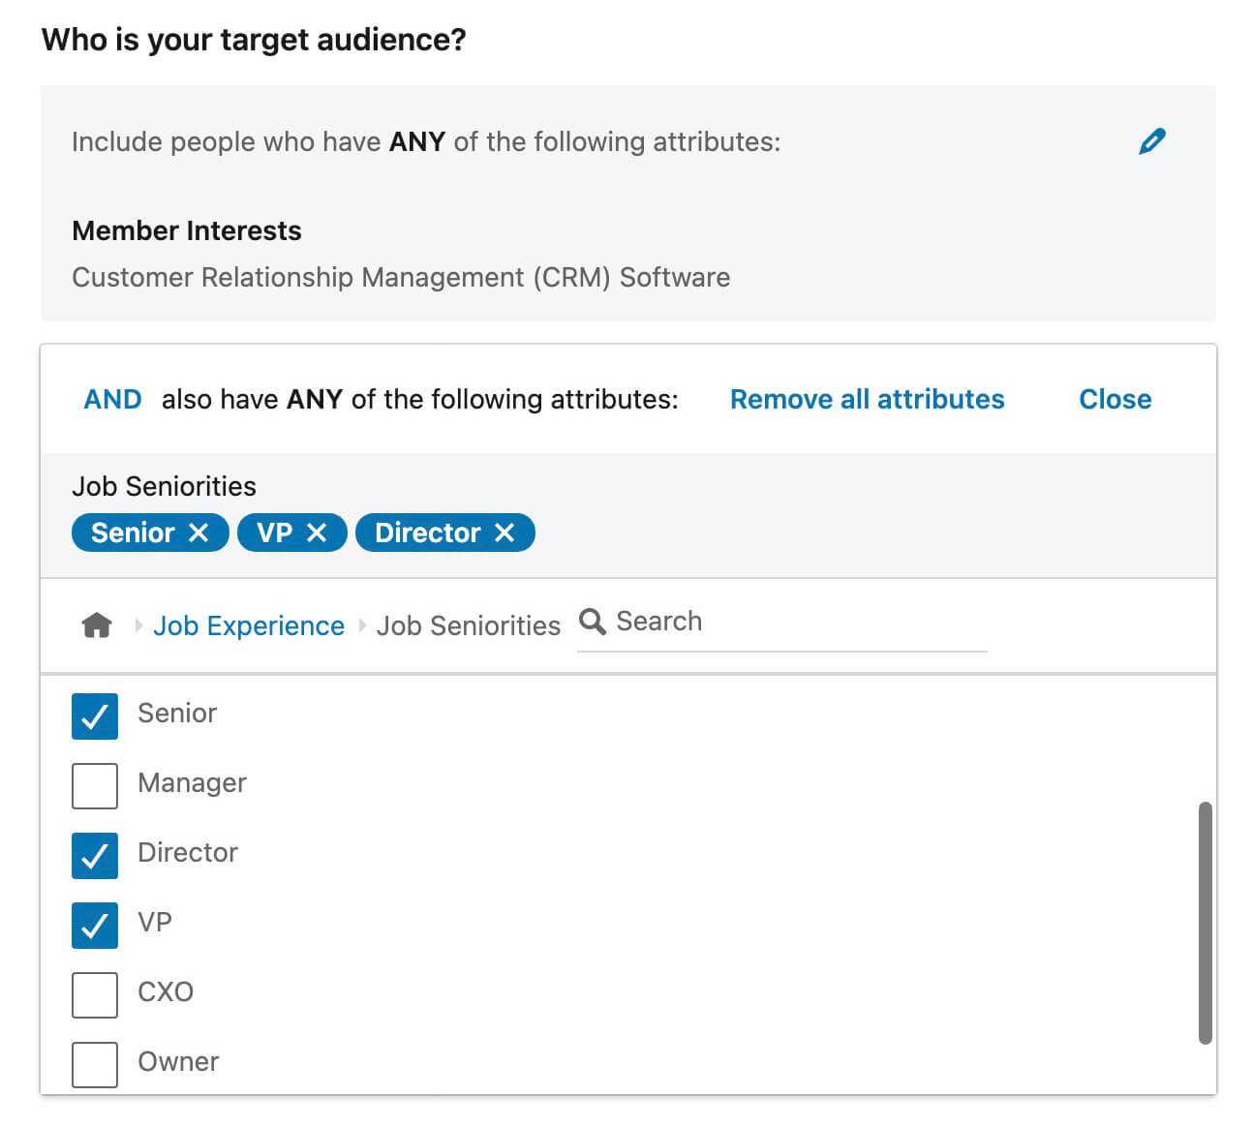Click the pencil edit icon
This screenshot has height=1127, width=1253.
point(1151,141)
